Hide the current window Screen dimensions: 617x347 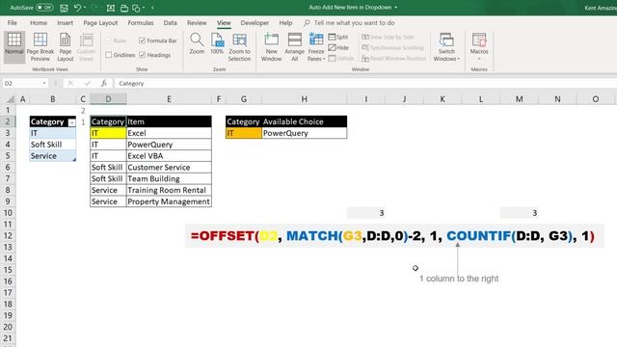tap(338, 47)
